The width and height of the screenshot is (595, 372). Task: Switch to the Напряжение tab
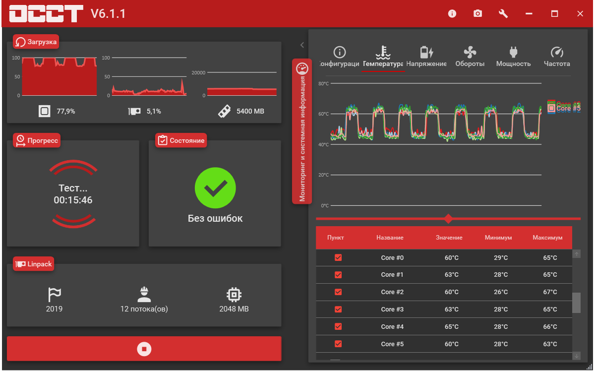426,57
